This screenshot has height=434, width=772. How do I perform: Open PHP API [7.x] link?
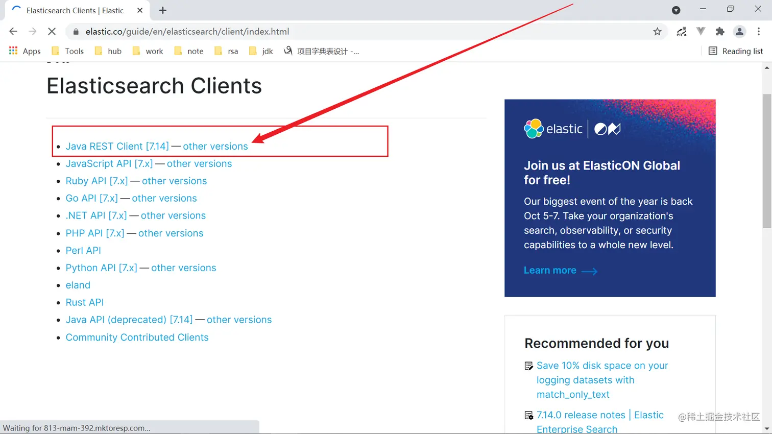click(x=95, y=233)
